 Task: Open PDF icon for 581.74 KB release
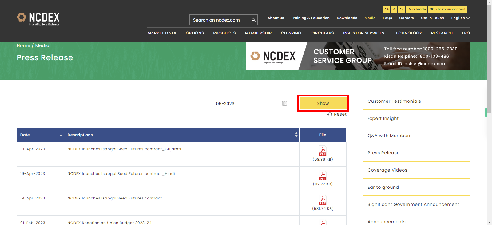323,200
